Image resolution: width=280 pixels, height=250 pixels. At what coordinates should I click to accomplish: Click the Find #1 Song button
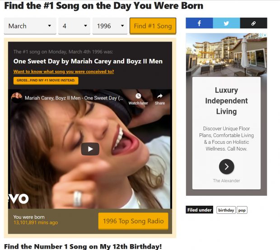(x=153, y=26)
